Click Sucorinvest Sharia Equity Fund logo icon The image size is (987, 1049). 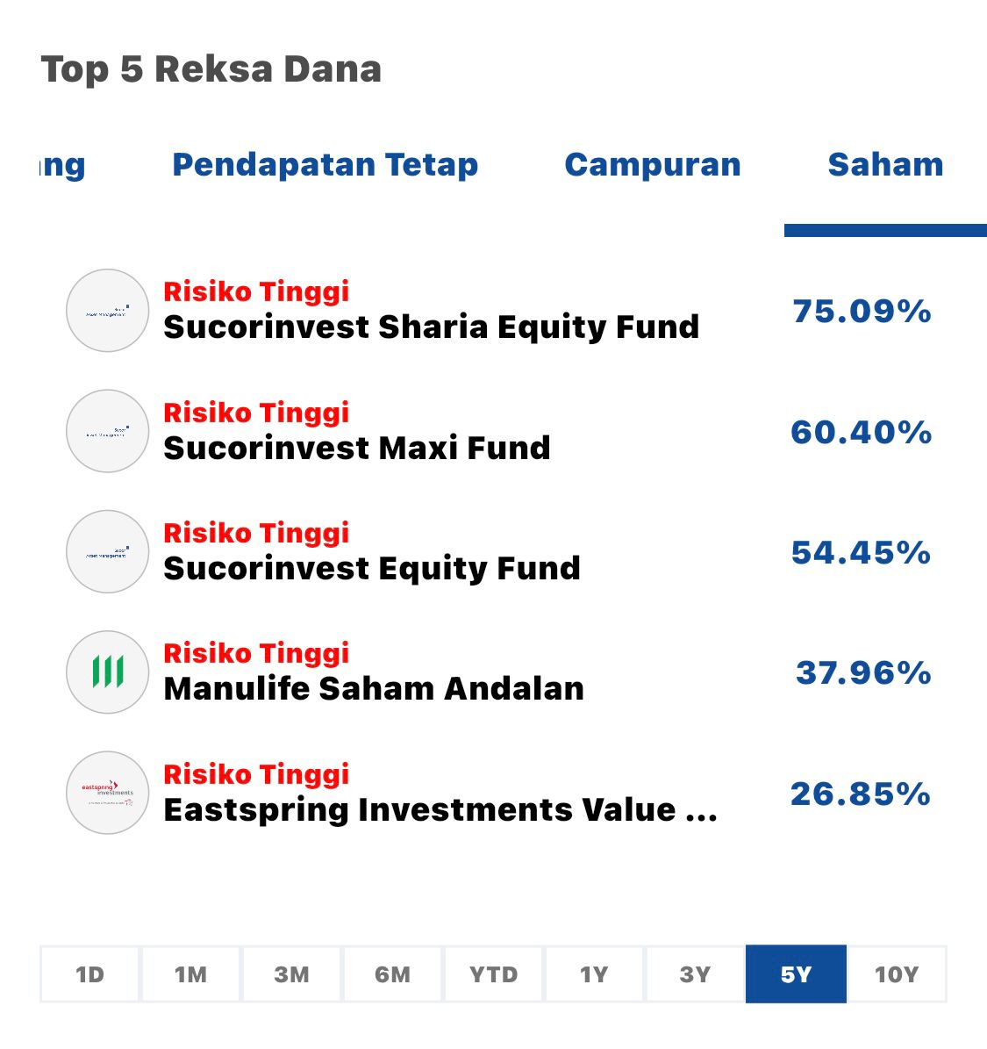tap(108, 311)
